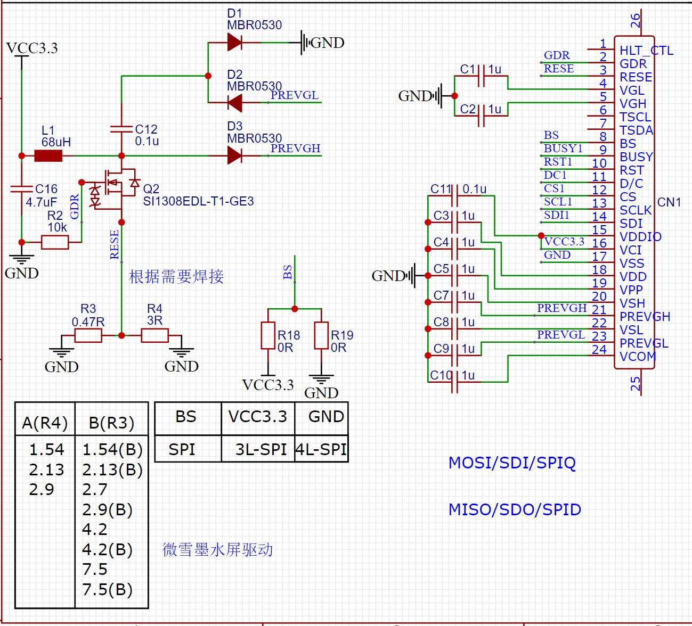The image size is (692, 626).
Task: Select the C16 4.7uF capacitor symbol
Action: point(22,189)
